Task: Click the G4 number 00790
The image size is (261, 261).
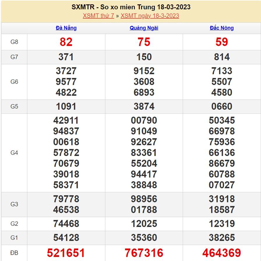Action: click(x=144, y=120)
